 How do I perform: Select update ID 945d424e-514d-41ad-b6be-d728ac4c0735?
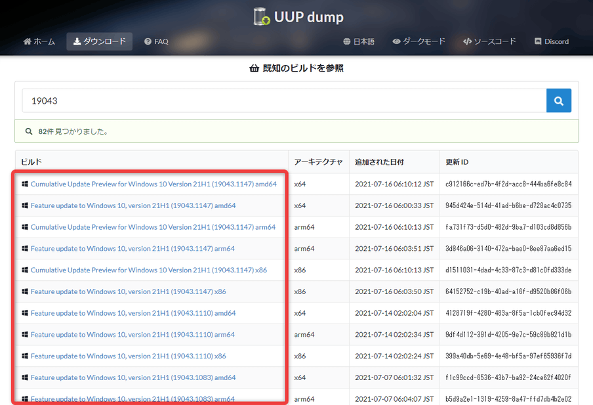[508, 205]
